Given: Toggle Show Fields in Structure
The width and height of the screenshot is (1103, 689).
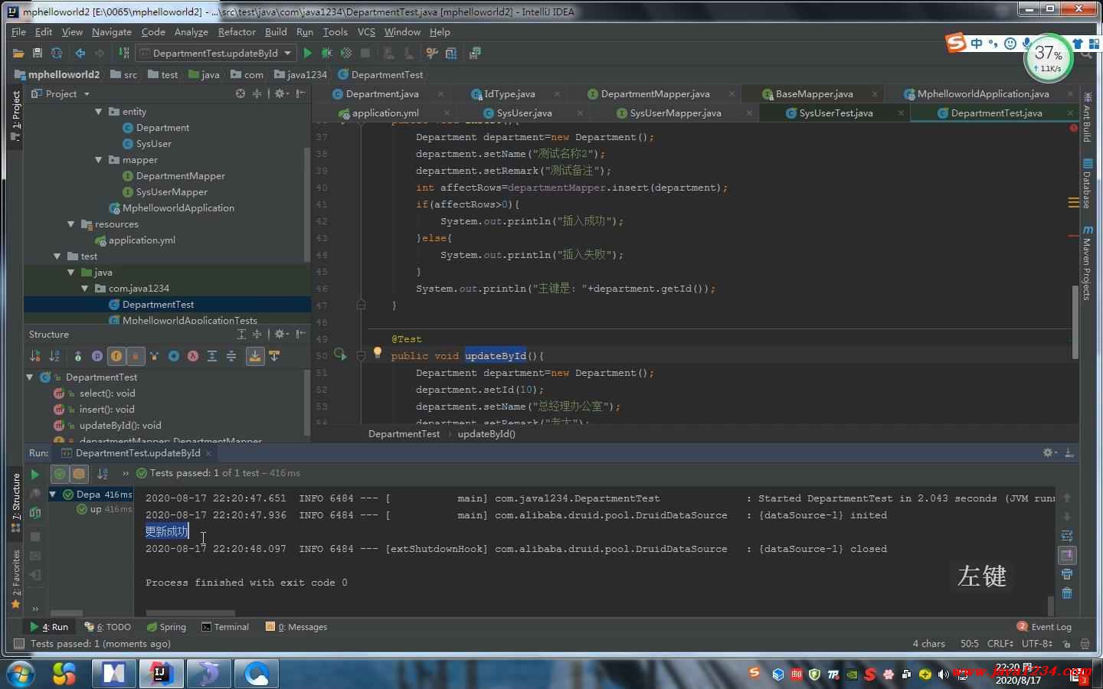Looking at the screenshot, I should click(116, 356).
